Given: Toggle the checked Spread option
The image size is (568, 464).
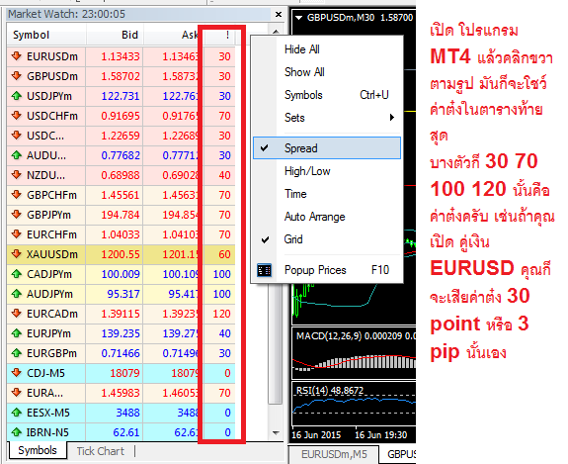Looking at the screenshot, I should click(327, 148).
